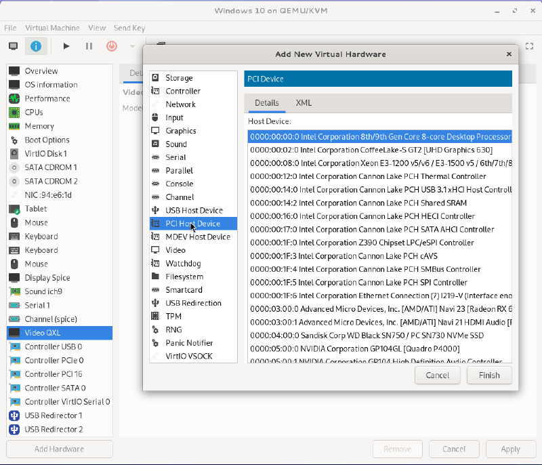Click the run virtual machine play icon

[66, 46]
